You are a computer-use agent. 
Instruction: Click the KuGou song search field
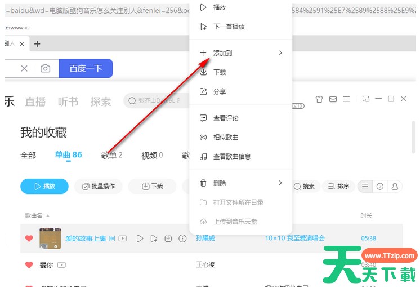point(157,101)
